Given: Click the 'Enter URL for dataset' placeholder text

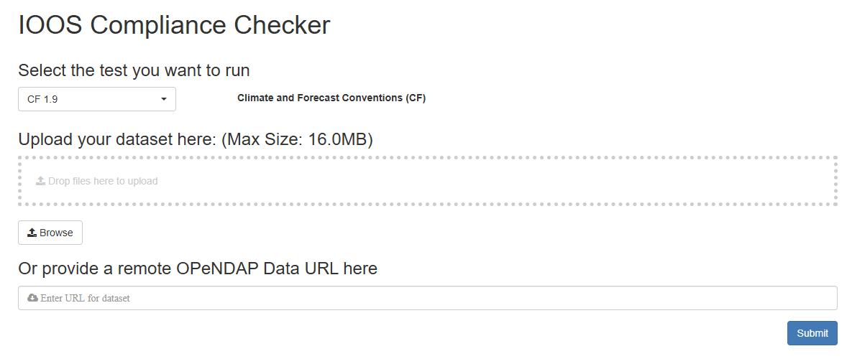Looking at the screenshot, I should pos(86,298).
